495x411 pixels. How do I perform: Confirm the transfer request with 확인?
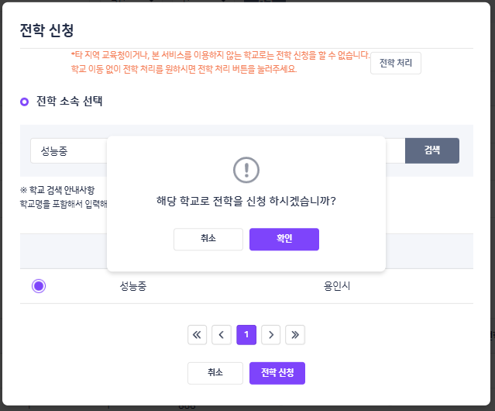click(x=284, y=239)
